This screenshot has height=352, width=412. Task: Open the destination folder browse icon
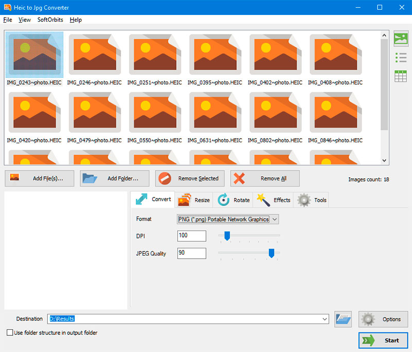(343, 319)
